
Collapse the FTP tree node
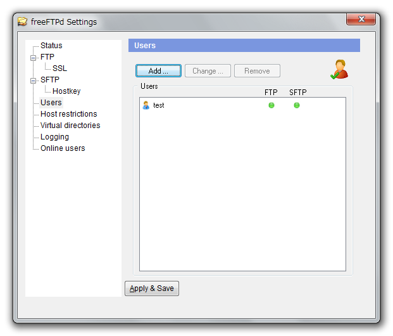(33, 58)
